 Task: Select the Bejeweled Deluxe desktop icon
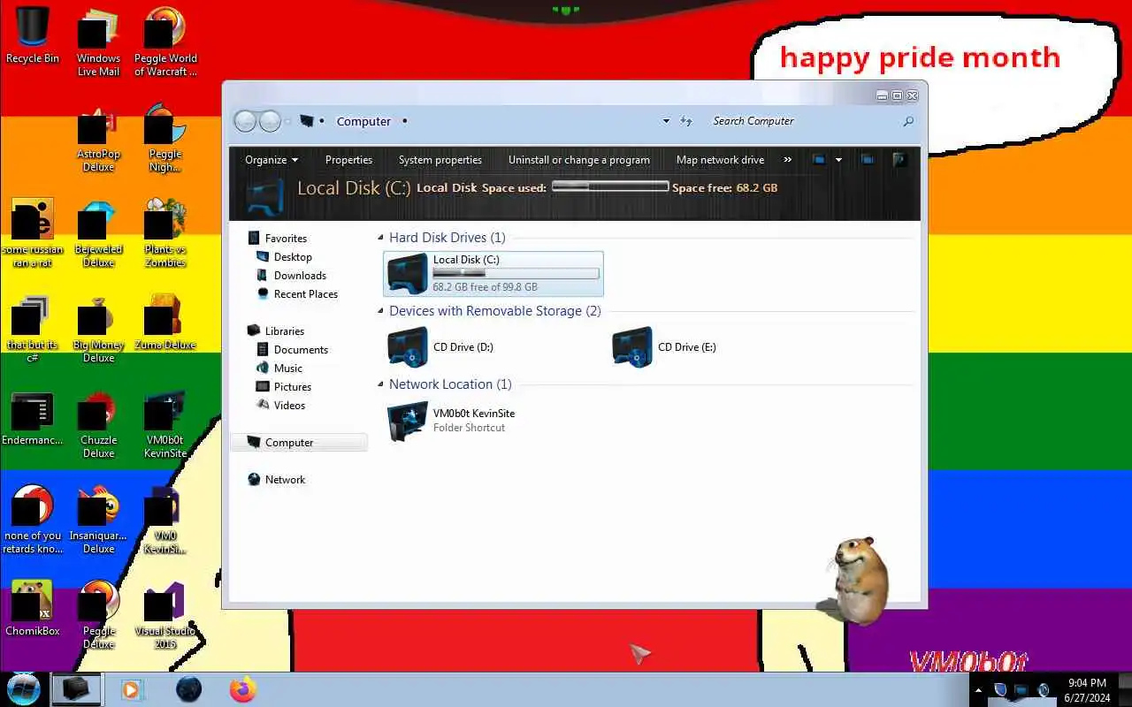click(98, 233)
